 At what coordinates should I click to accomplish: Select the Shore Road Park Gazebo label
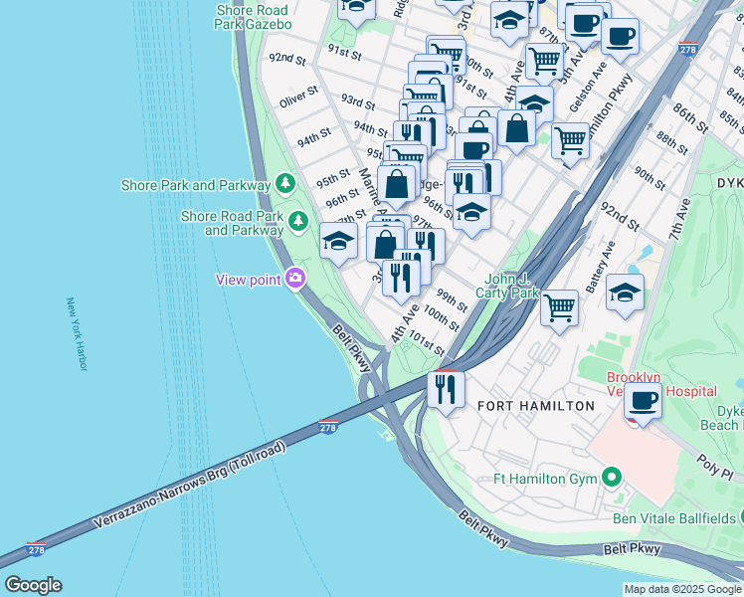pos(253,17)
